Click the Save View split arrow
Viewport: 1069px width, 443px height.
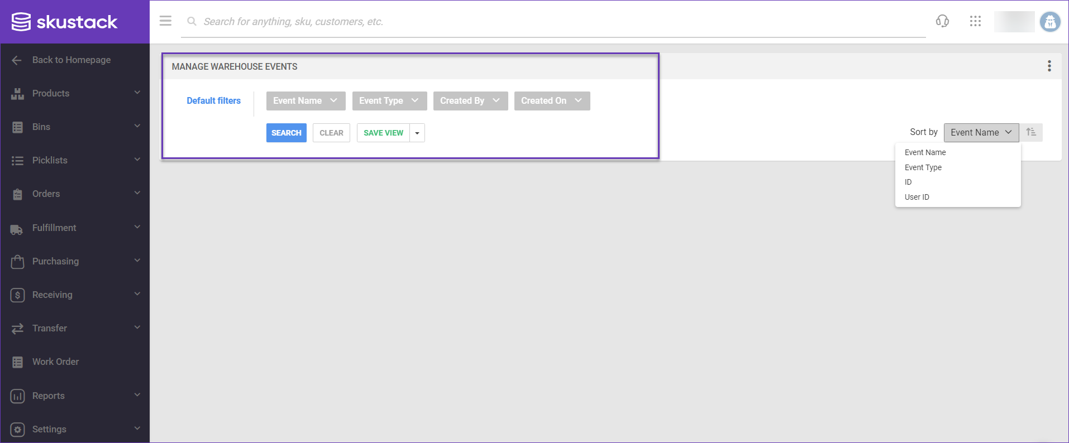pyautogui.click(x=417, y=133)
